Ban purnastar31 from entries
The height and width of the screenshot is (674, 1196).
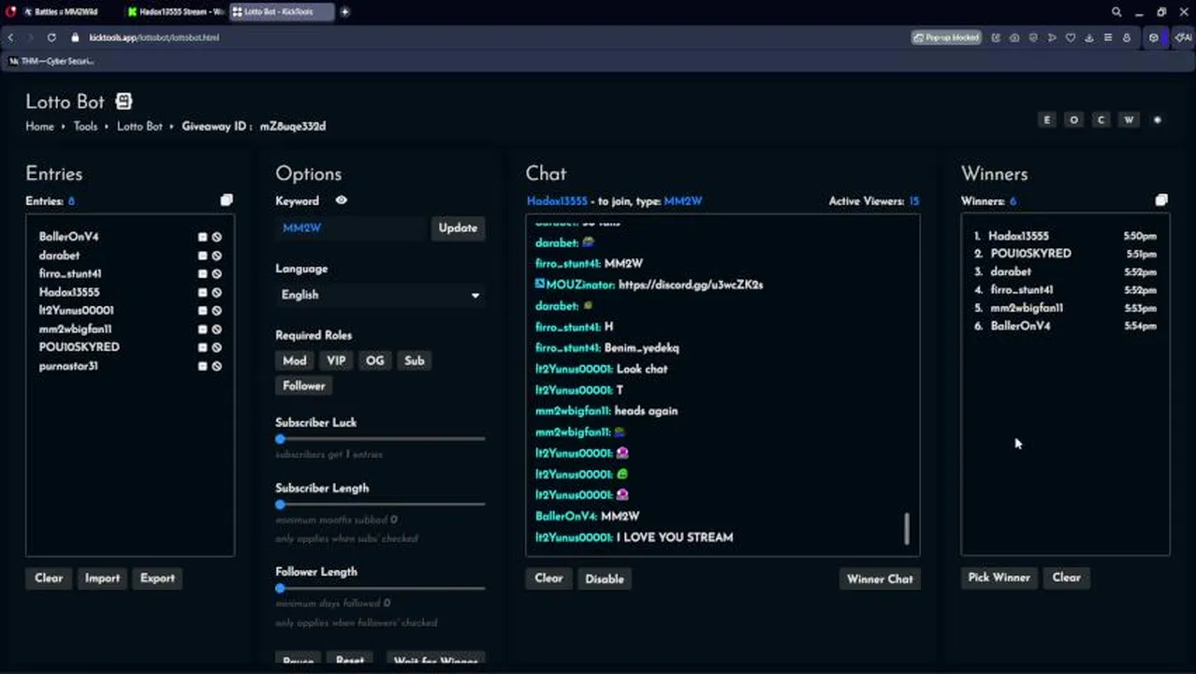pyautogui.click(x=216, y=366)
